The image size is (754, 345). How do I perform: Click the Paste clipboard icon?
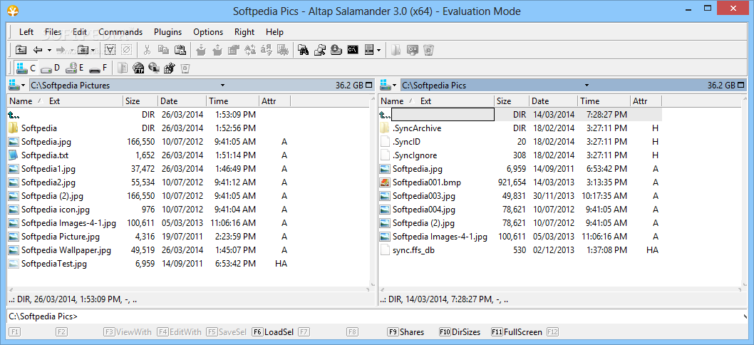point(180,50)
